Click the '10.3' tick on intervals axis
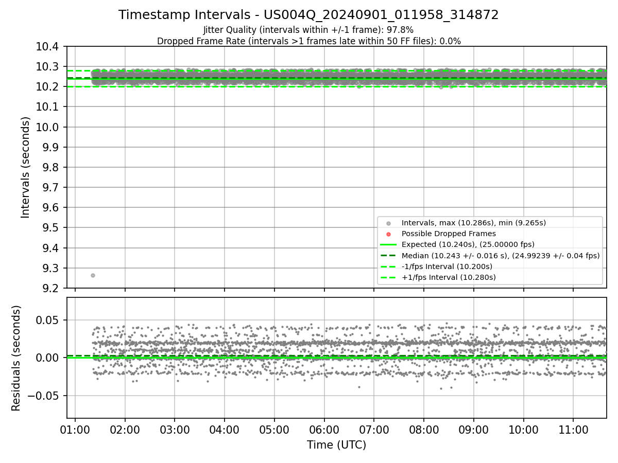This screenshot has height=463, width=618. pos(48,67)
